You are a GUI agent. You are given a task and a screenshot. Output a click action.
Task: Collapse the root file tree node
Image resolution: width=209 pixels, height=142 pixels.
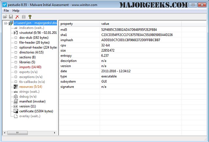[6, 23]
